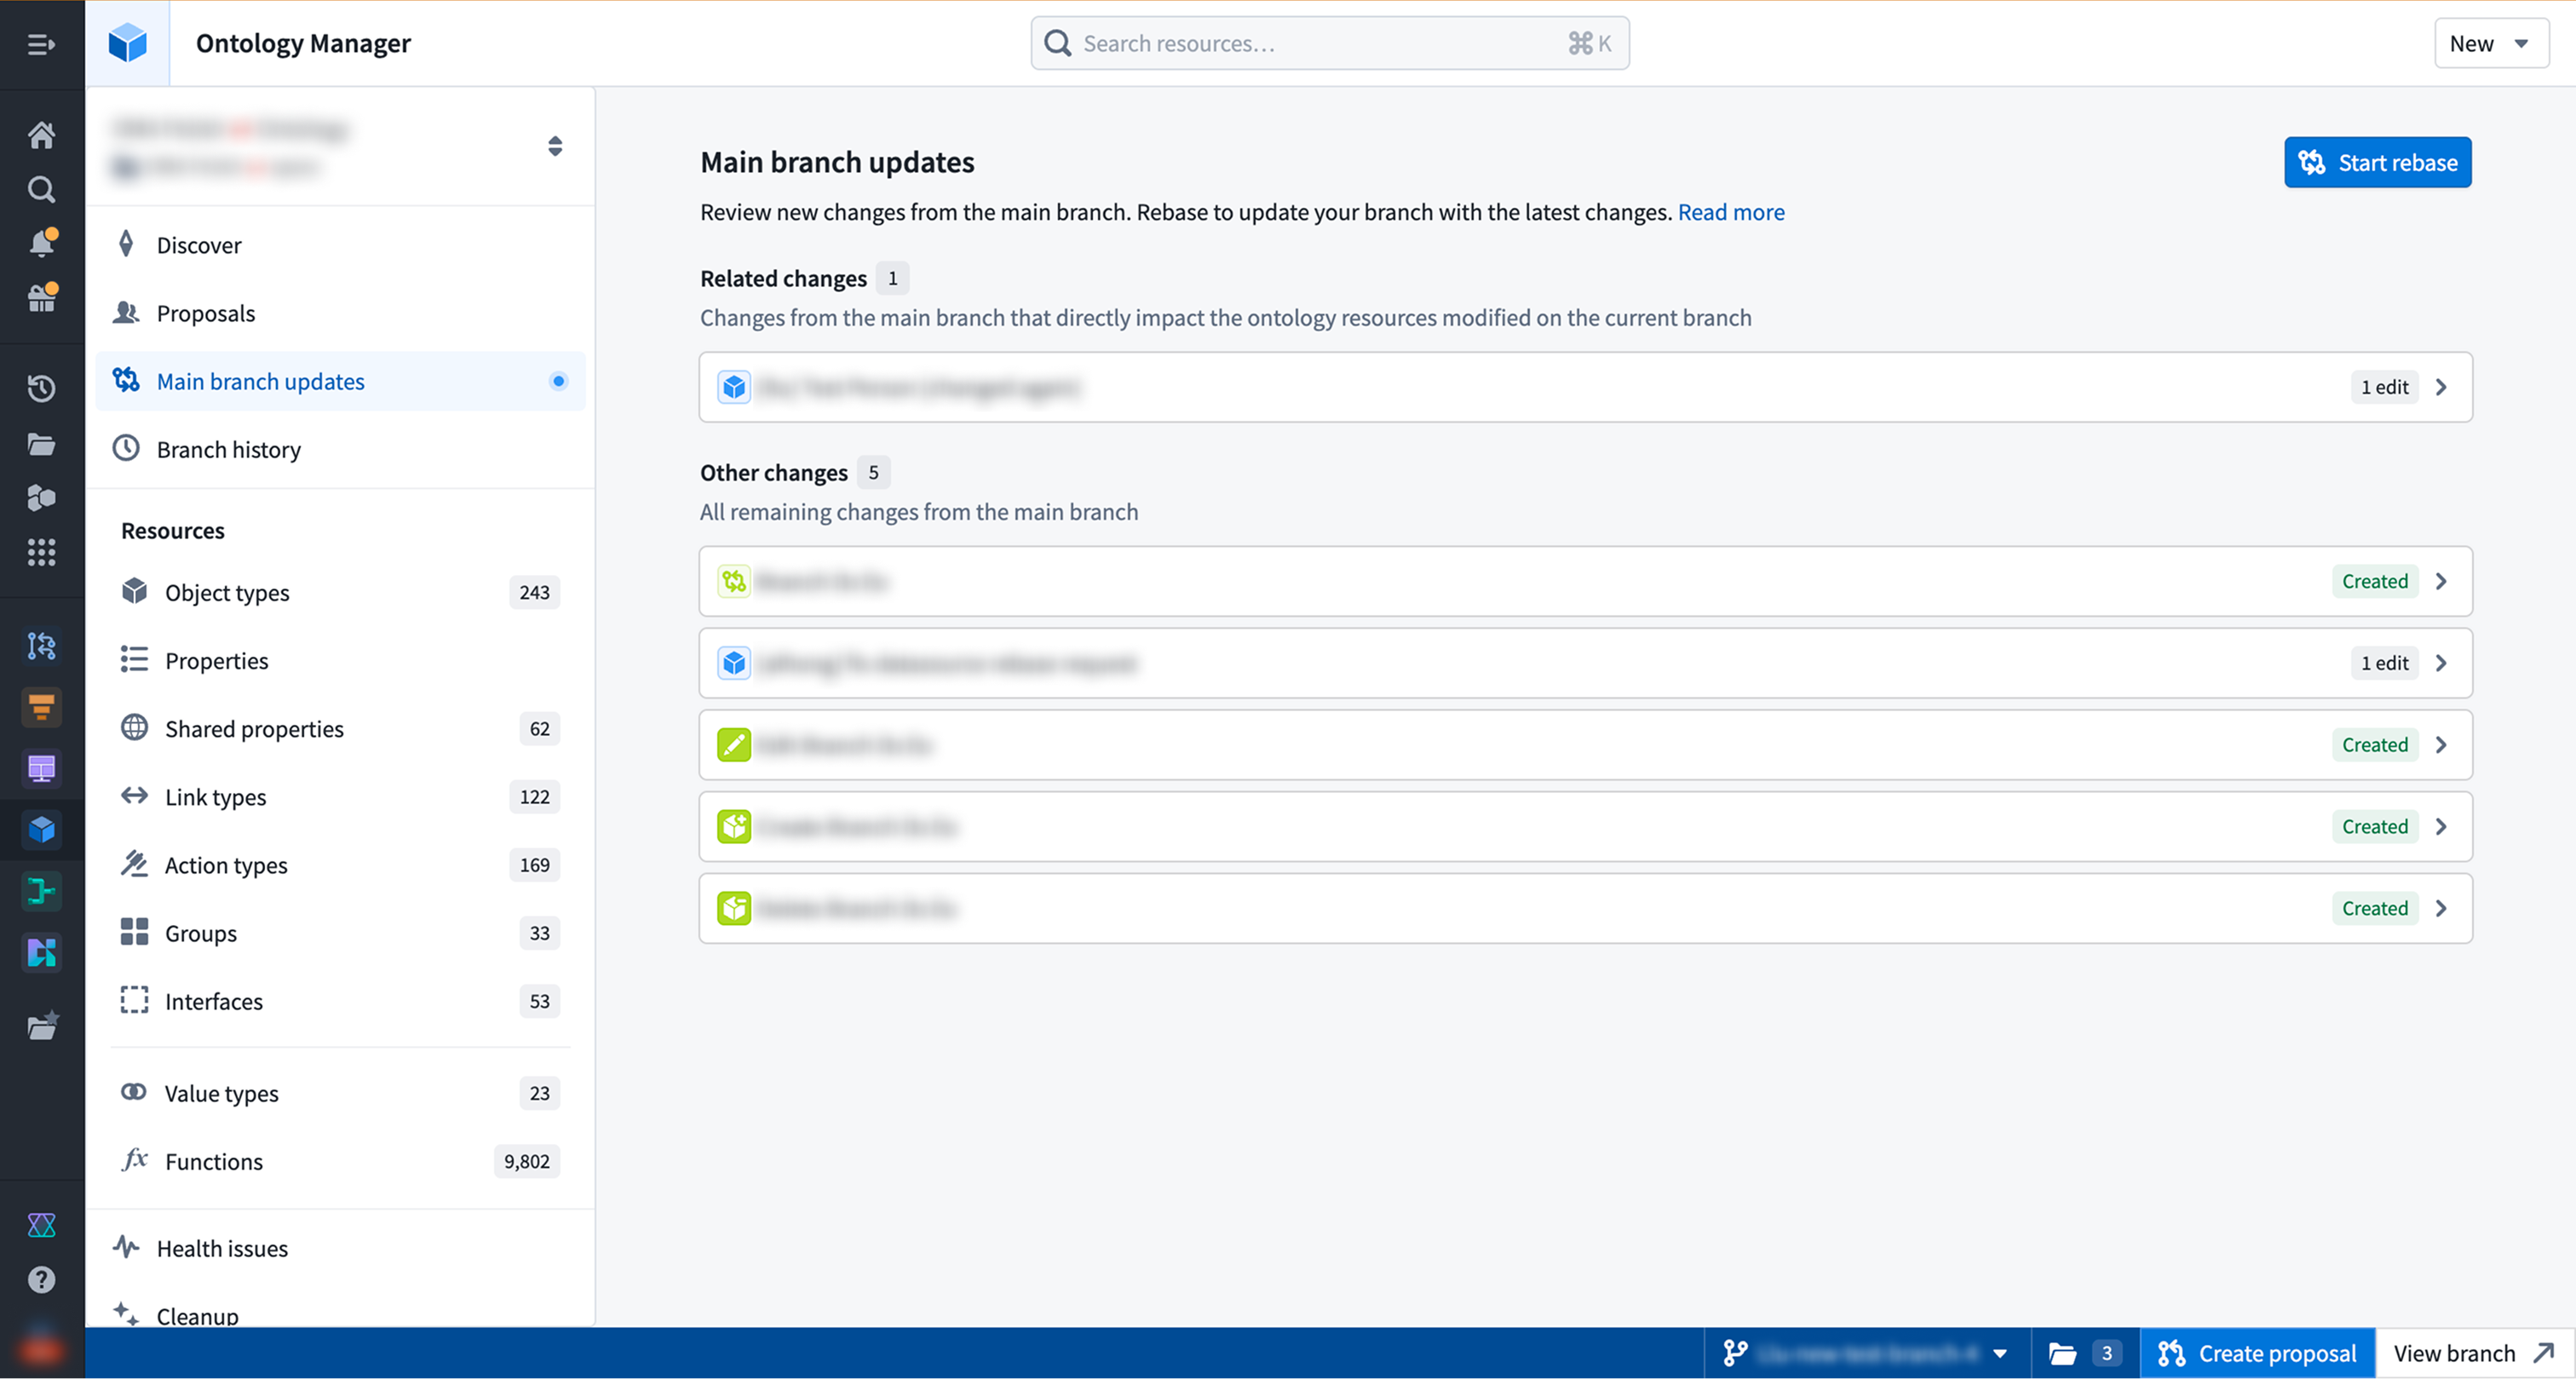Open notifications bell icon
The height and width of the screenshot is (1379, 2576).
coord(41,243)
